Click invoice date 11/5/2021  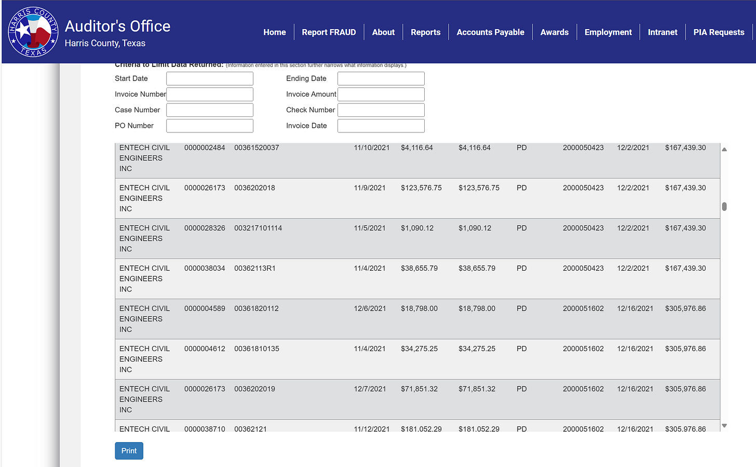370,228
